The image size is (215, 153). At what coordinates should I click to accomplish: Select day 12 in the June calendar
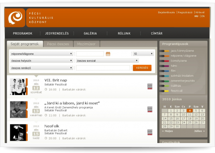(x=196, y=114)
